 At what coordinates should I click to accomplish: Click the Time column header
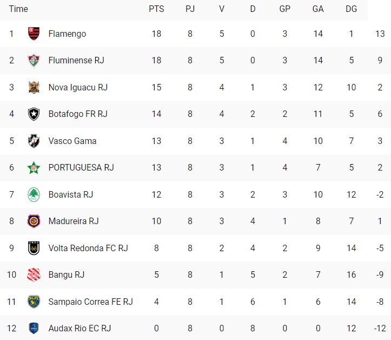pos(18,9)
